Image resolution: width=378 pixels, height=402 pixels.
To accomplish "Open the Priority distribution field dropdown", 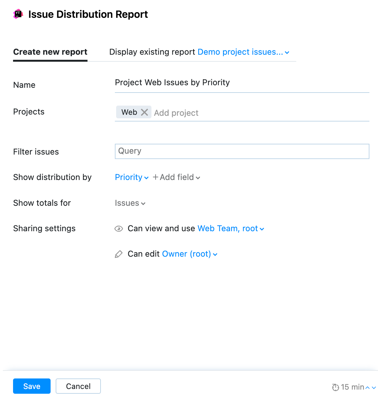I will 131,177.
